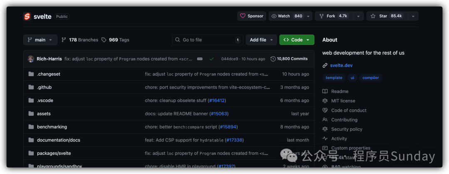The image size is (449, 174).
Task: Star the svelte repository
Action: [x=385, y=16]
